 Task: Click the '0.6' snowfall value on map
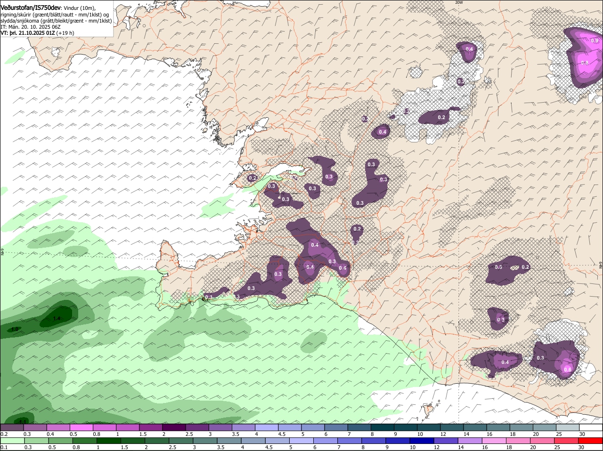(x=568, y=370)
